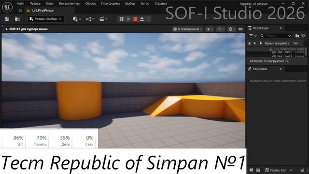Eject from the player controller
Screen dimensions: 309x174
tap(142, 19)
